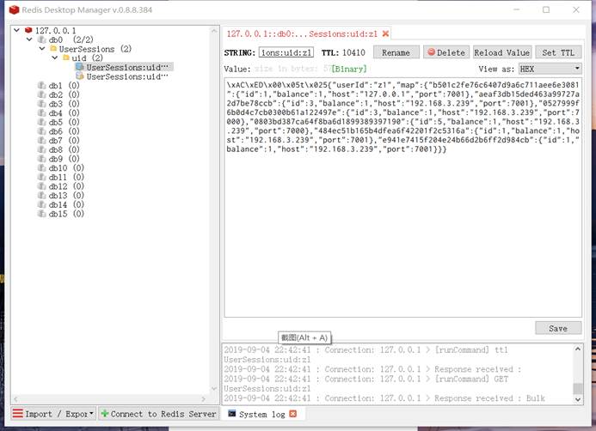Select the db15 (0) tree row
The height and width of the screenshot is (431, 596).
click(x=61, y=214)
